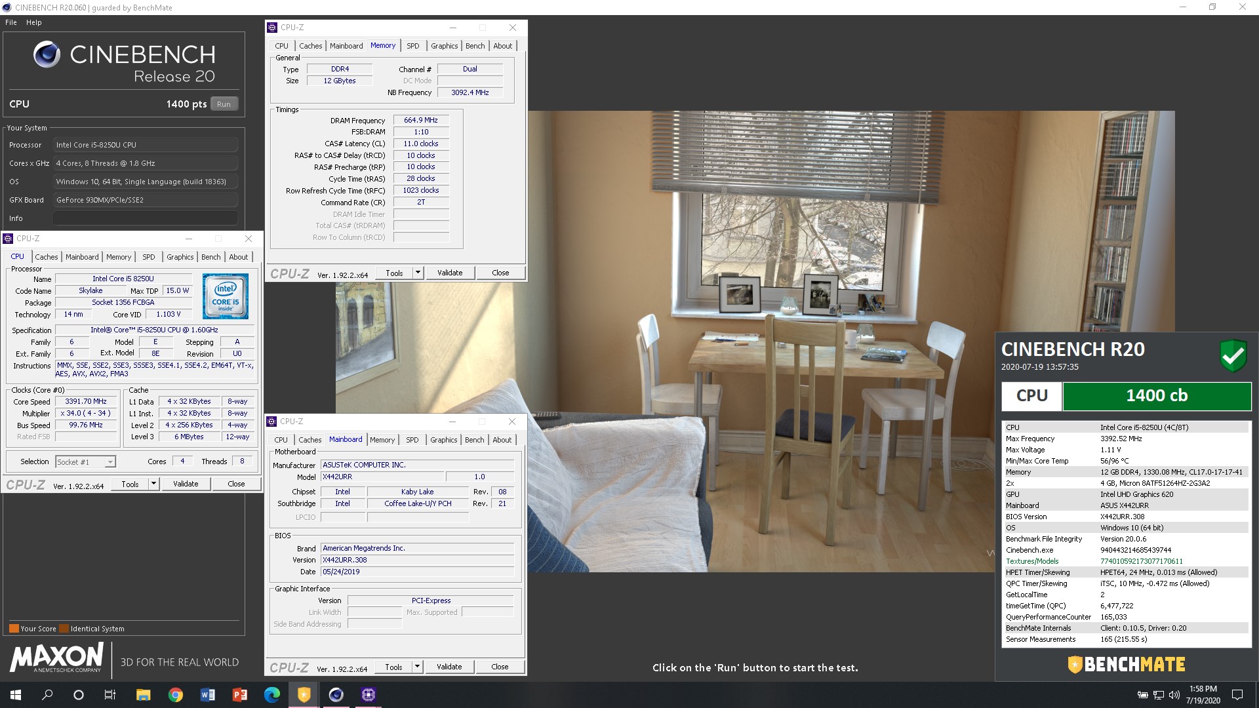The image size is (1259, 708).
Task: Click Validate in CPU-Z CPU window
Action: click(186, 484)
